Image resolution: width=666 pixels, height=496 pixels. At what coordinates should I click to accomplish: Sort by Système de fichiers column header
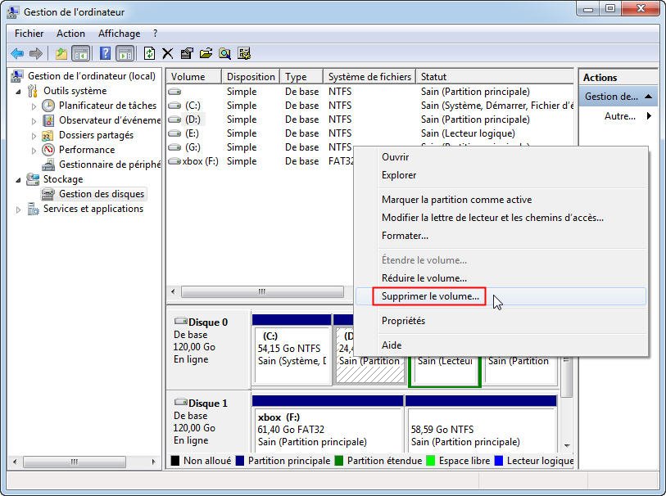pos(369,77)
